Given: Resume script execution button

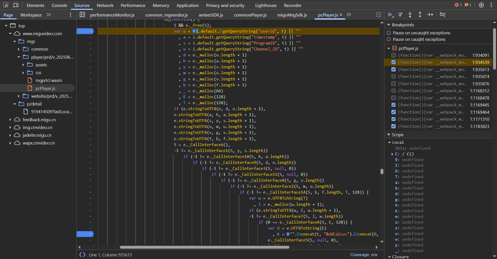Looking at the screenshot, I should click(390, 15).
